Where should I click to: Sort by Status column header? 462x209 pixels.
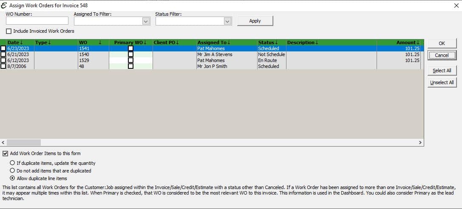click(x=268, y=42)
